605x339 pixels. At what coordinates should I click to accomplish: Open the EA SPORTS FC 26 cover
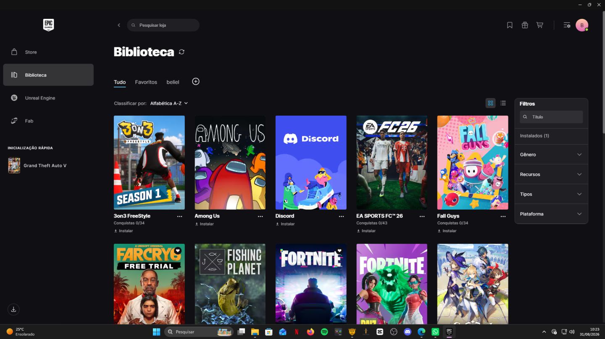point(392,163)
